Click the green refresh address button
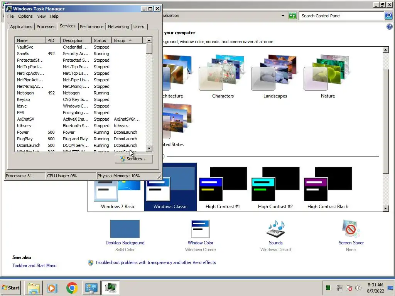The height and width of the screenshot is (296, 395). [x=292, y=15]
